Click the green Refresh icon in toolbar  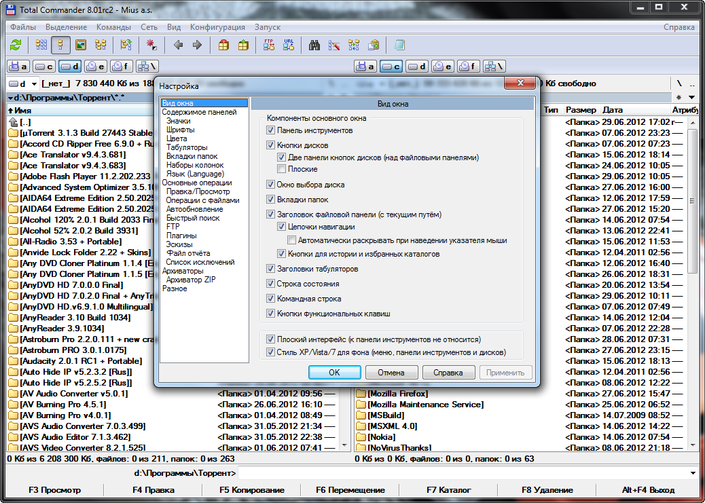16,45
